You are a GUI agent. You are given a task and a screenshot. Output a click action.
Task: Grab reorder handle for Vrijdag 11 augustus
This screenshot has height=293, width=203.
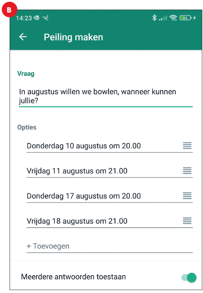point(187,170)
